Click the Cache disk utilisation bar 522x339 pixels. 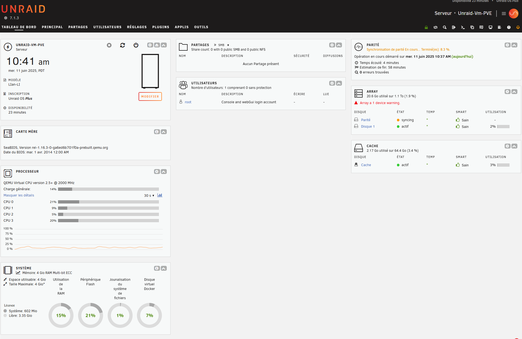[503, 165]
